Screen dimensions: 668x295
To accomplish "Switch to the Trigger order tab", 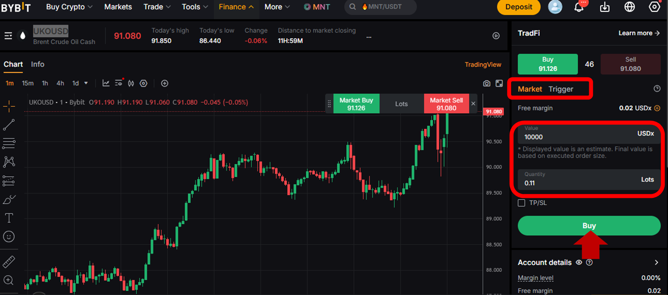I will point(561,89).
